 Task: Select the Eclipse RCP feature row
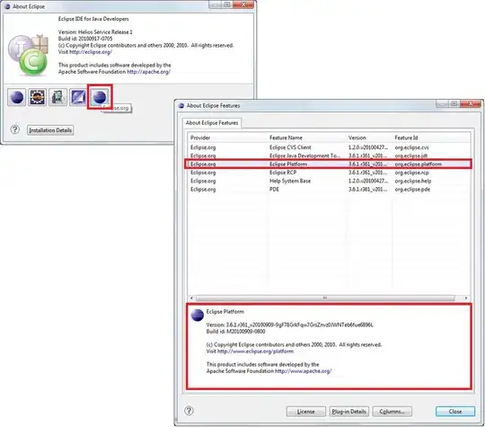click(x=329, y=173)
